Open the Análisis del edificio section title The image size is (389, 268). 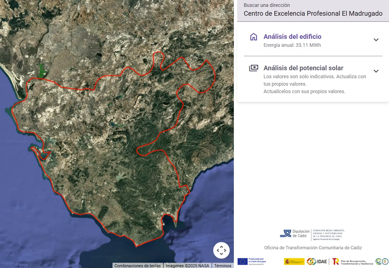[292, 37]
